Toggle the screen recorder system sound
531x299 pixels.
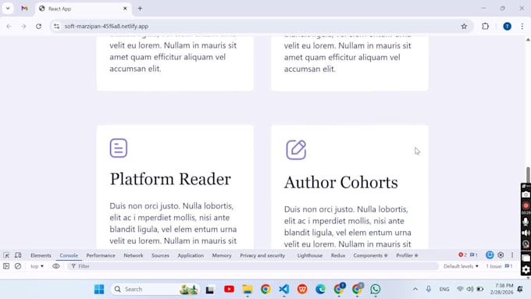[526, 233]
